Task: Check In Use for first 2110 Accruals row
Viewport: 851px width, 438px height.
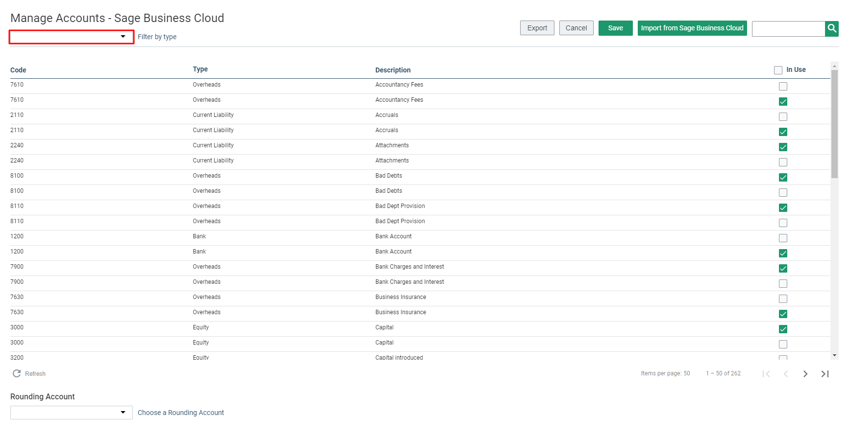Action: (x=783, y=117)
